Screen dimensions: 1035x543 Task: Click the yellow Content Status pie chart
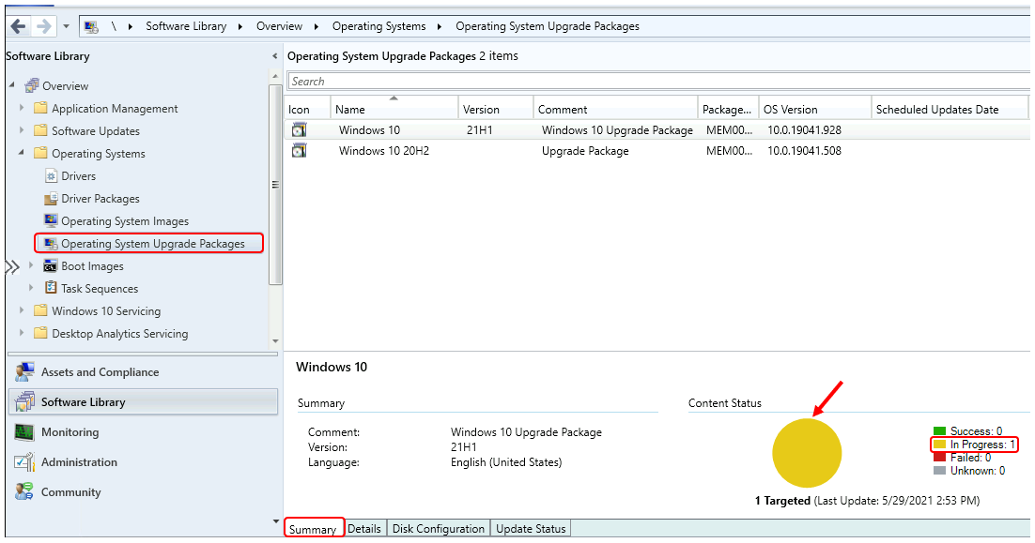[x=807, y=453]
